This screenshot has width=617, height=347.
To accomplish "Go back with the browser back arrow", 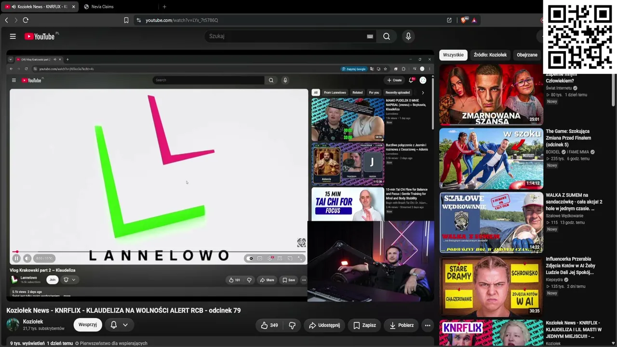I will coord(6,20).
